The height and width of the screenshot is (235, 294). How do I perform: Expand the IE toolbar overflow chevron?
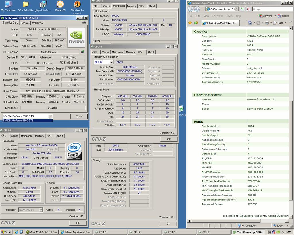tap(291, 21)
